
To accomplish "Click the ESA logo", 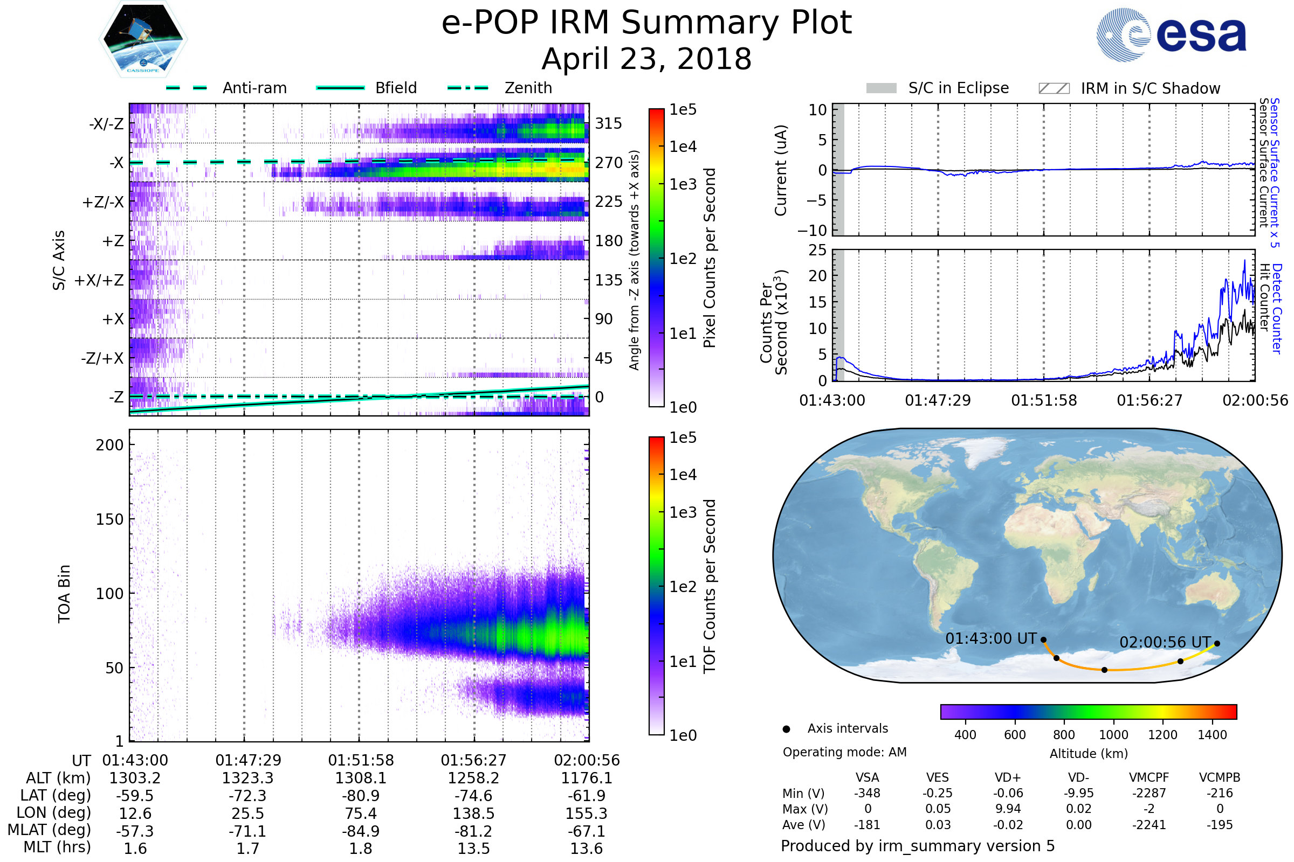I will click(x=1171, y=35).
